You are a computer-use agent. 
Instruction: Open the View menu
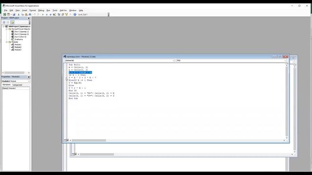[x=18, y=10]
